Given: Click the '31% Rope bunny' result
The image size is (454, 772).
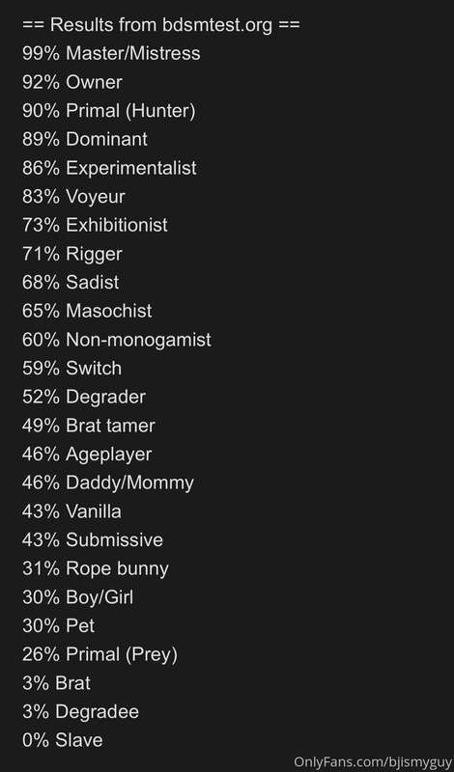Looking at the screenshot, I should click(x=96, y=568).
